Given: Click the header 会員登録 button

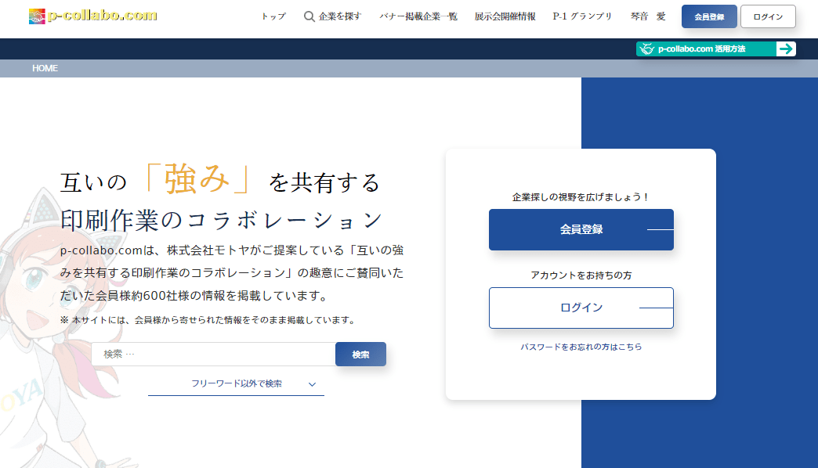Looking at the screenshot, I should click(x=709, y=16).
